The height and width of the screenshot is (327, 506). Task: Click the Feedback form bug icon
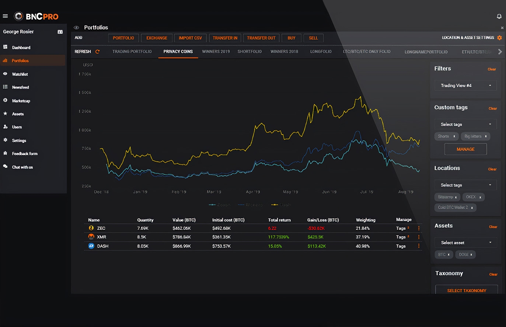[x=5, y=153]
